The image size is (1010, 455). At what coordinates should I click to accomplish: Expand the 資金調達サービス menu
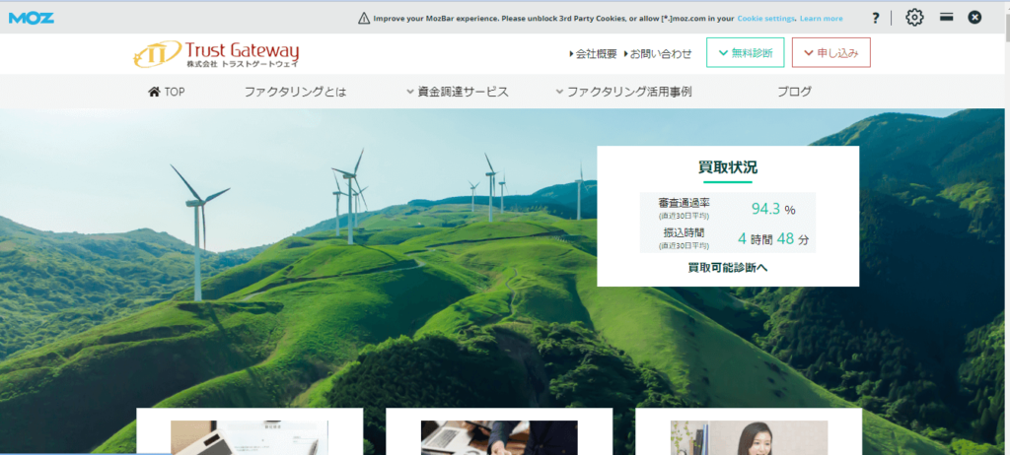tap(457, 92)
